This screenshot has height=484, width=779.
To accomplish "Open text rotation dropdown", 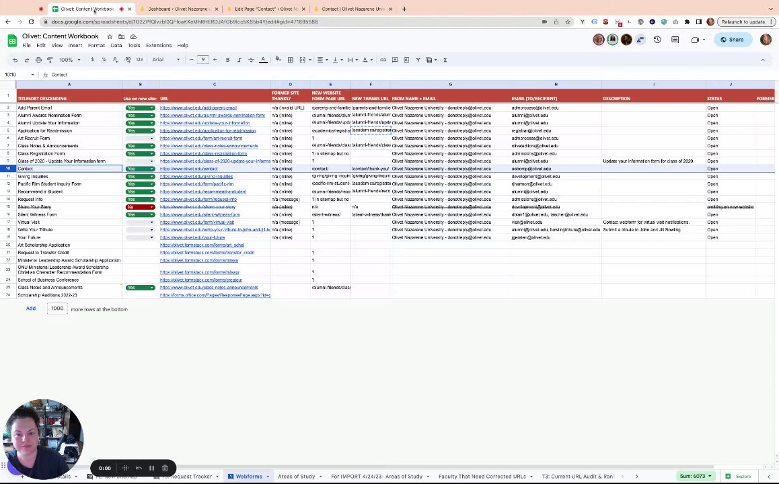I will (x=367, y=60).
